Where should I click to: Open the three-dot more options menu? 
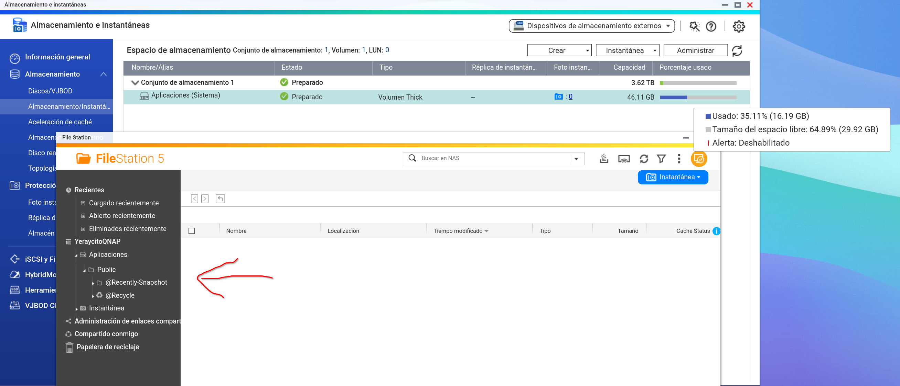pos(679,159)
